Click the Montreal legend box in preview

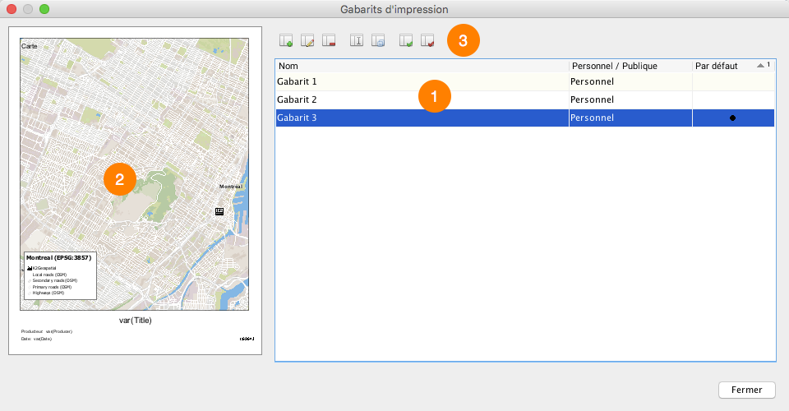pyautogui.click(x=61, y=275)
